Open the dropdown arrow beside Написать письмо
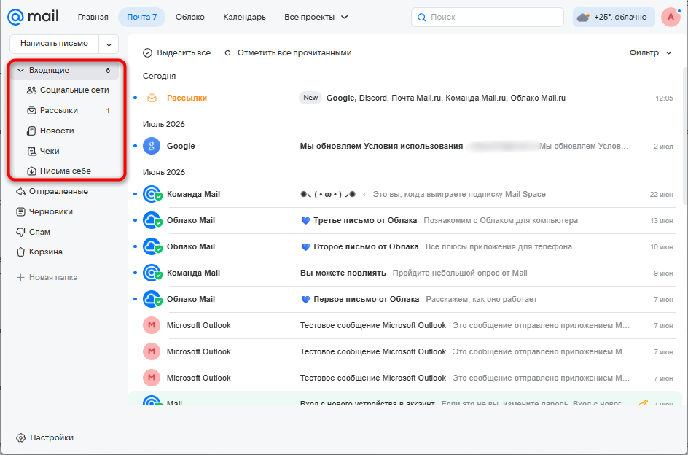This screenshot has height=455, width=688. coord(109,44)
